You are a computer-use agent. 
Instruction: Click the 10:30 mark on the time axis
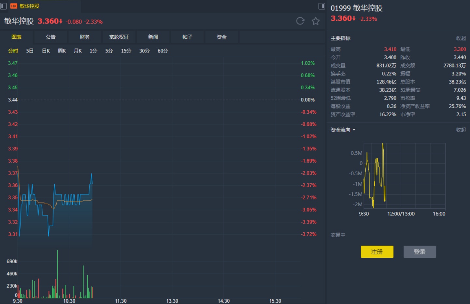(69, 301)
